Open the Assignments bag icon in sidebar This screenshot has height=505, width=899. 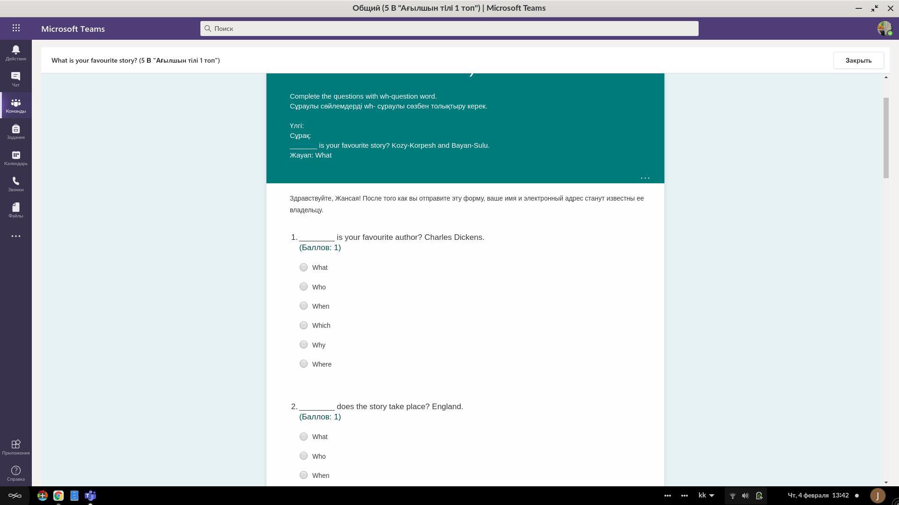(15, 131)
